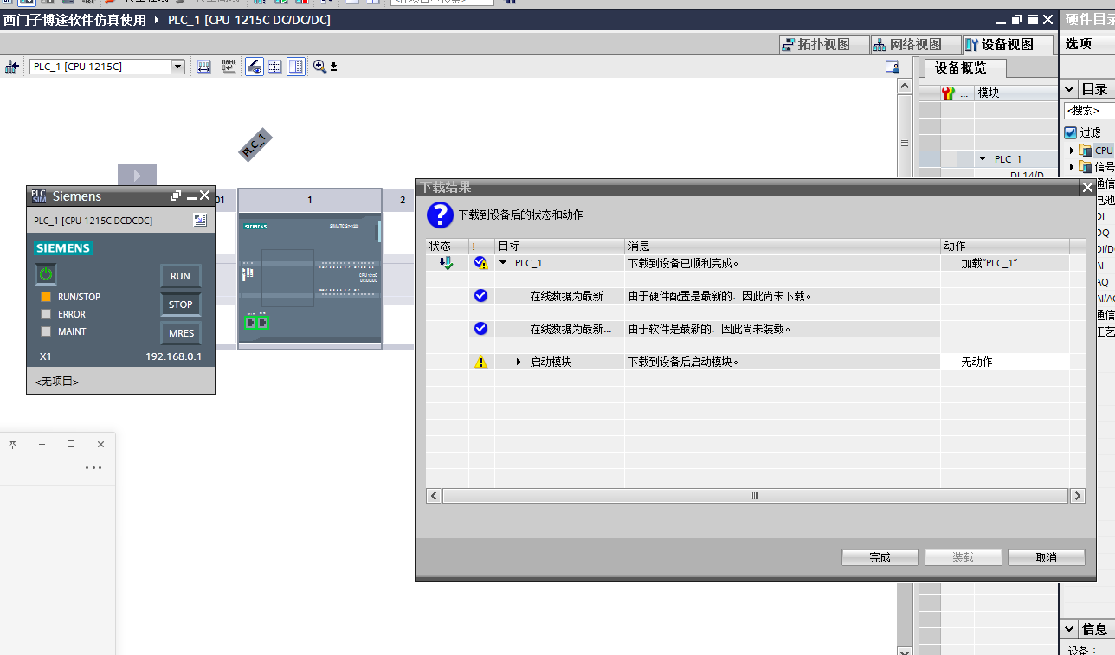Click the go-to-network-view icon beside the device dropdown
The height and width of the screenshot is (655, 1115).
click(12, 67)
